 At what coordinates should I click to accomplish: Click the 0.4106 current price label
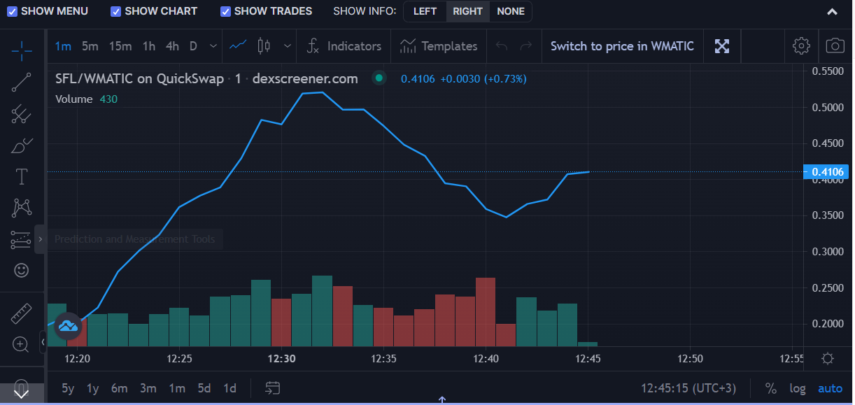pyautogui.click(x=826, y=172)
